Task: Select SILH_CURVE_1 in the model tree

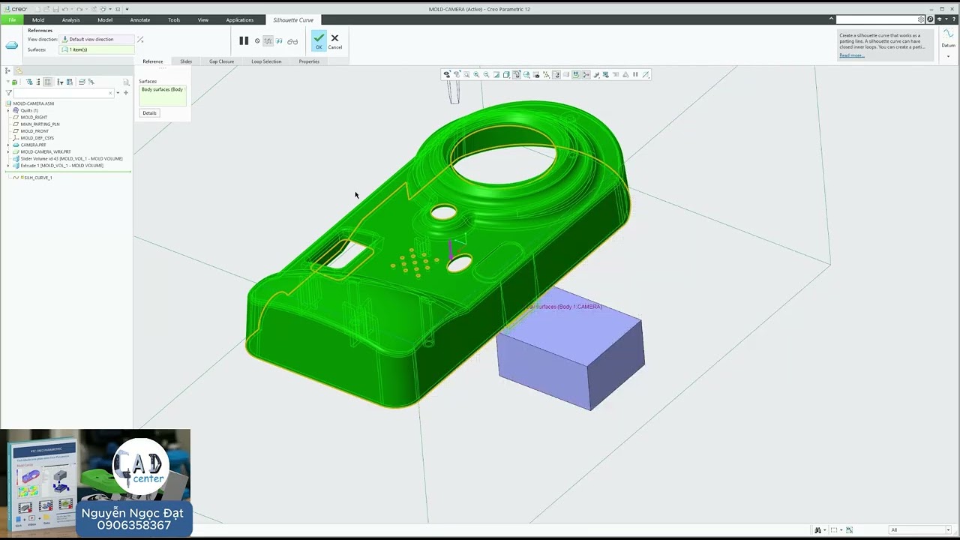Action: [x=37, y=178]
